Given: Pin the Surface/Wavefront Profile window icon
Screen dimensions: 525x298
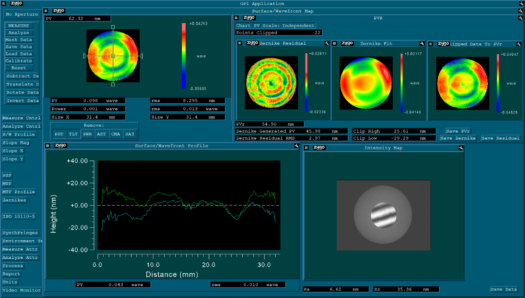Looking at the screenshot, I should point(296,146).
